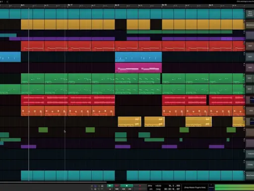Click the 'Drop Master Plugins Here' slot
The width and height of the screenshot is (254, 191).
click(x=195, y=188)
